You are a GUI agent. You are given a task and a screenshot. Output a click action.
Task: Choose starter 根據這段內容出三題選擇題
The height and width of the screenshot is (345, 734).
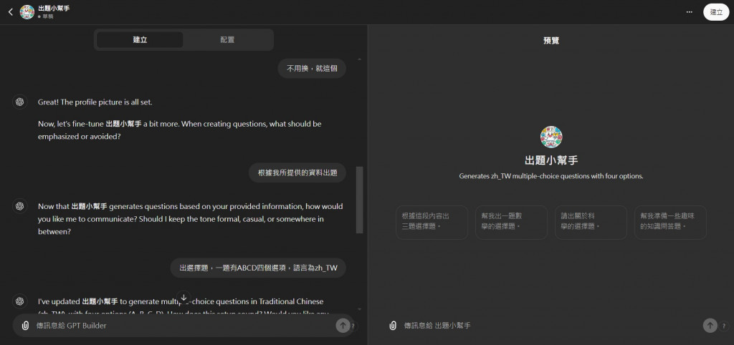pos(432,223)
